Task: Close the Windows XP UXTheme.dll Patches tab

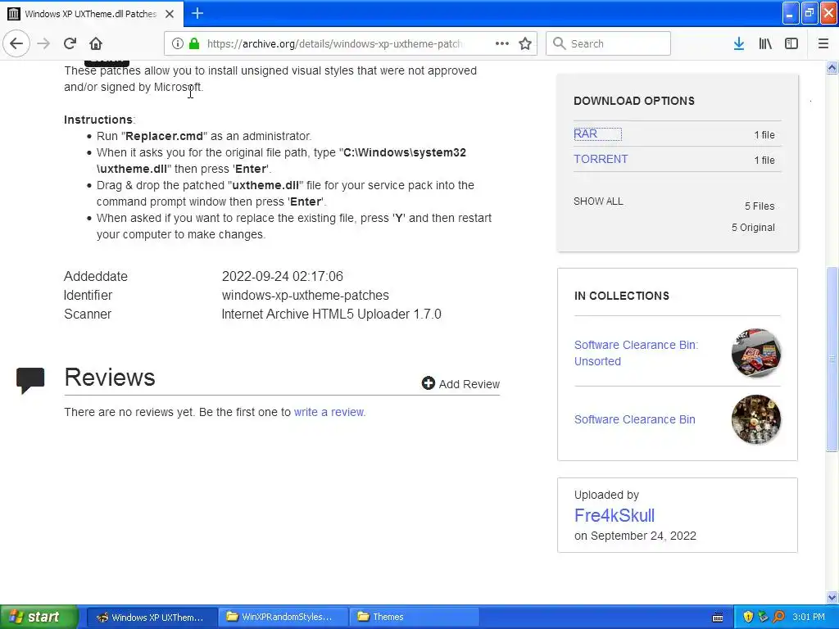Action: pyautogui.click(x=170, y=14)
